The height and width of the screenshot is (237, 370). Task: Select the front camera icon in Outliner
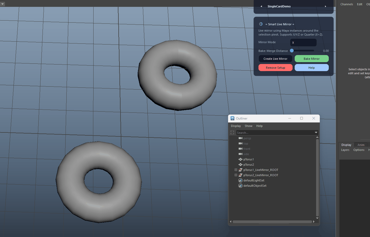(240, 149)
